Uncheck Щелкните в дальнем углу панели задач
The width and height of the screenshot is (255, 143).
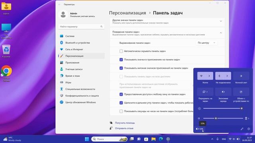pos(121,102)
